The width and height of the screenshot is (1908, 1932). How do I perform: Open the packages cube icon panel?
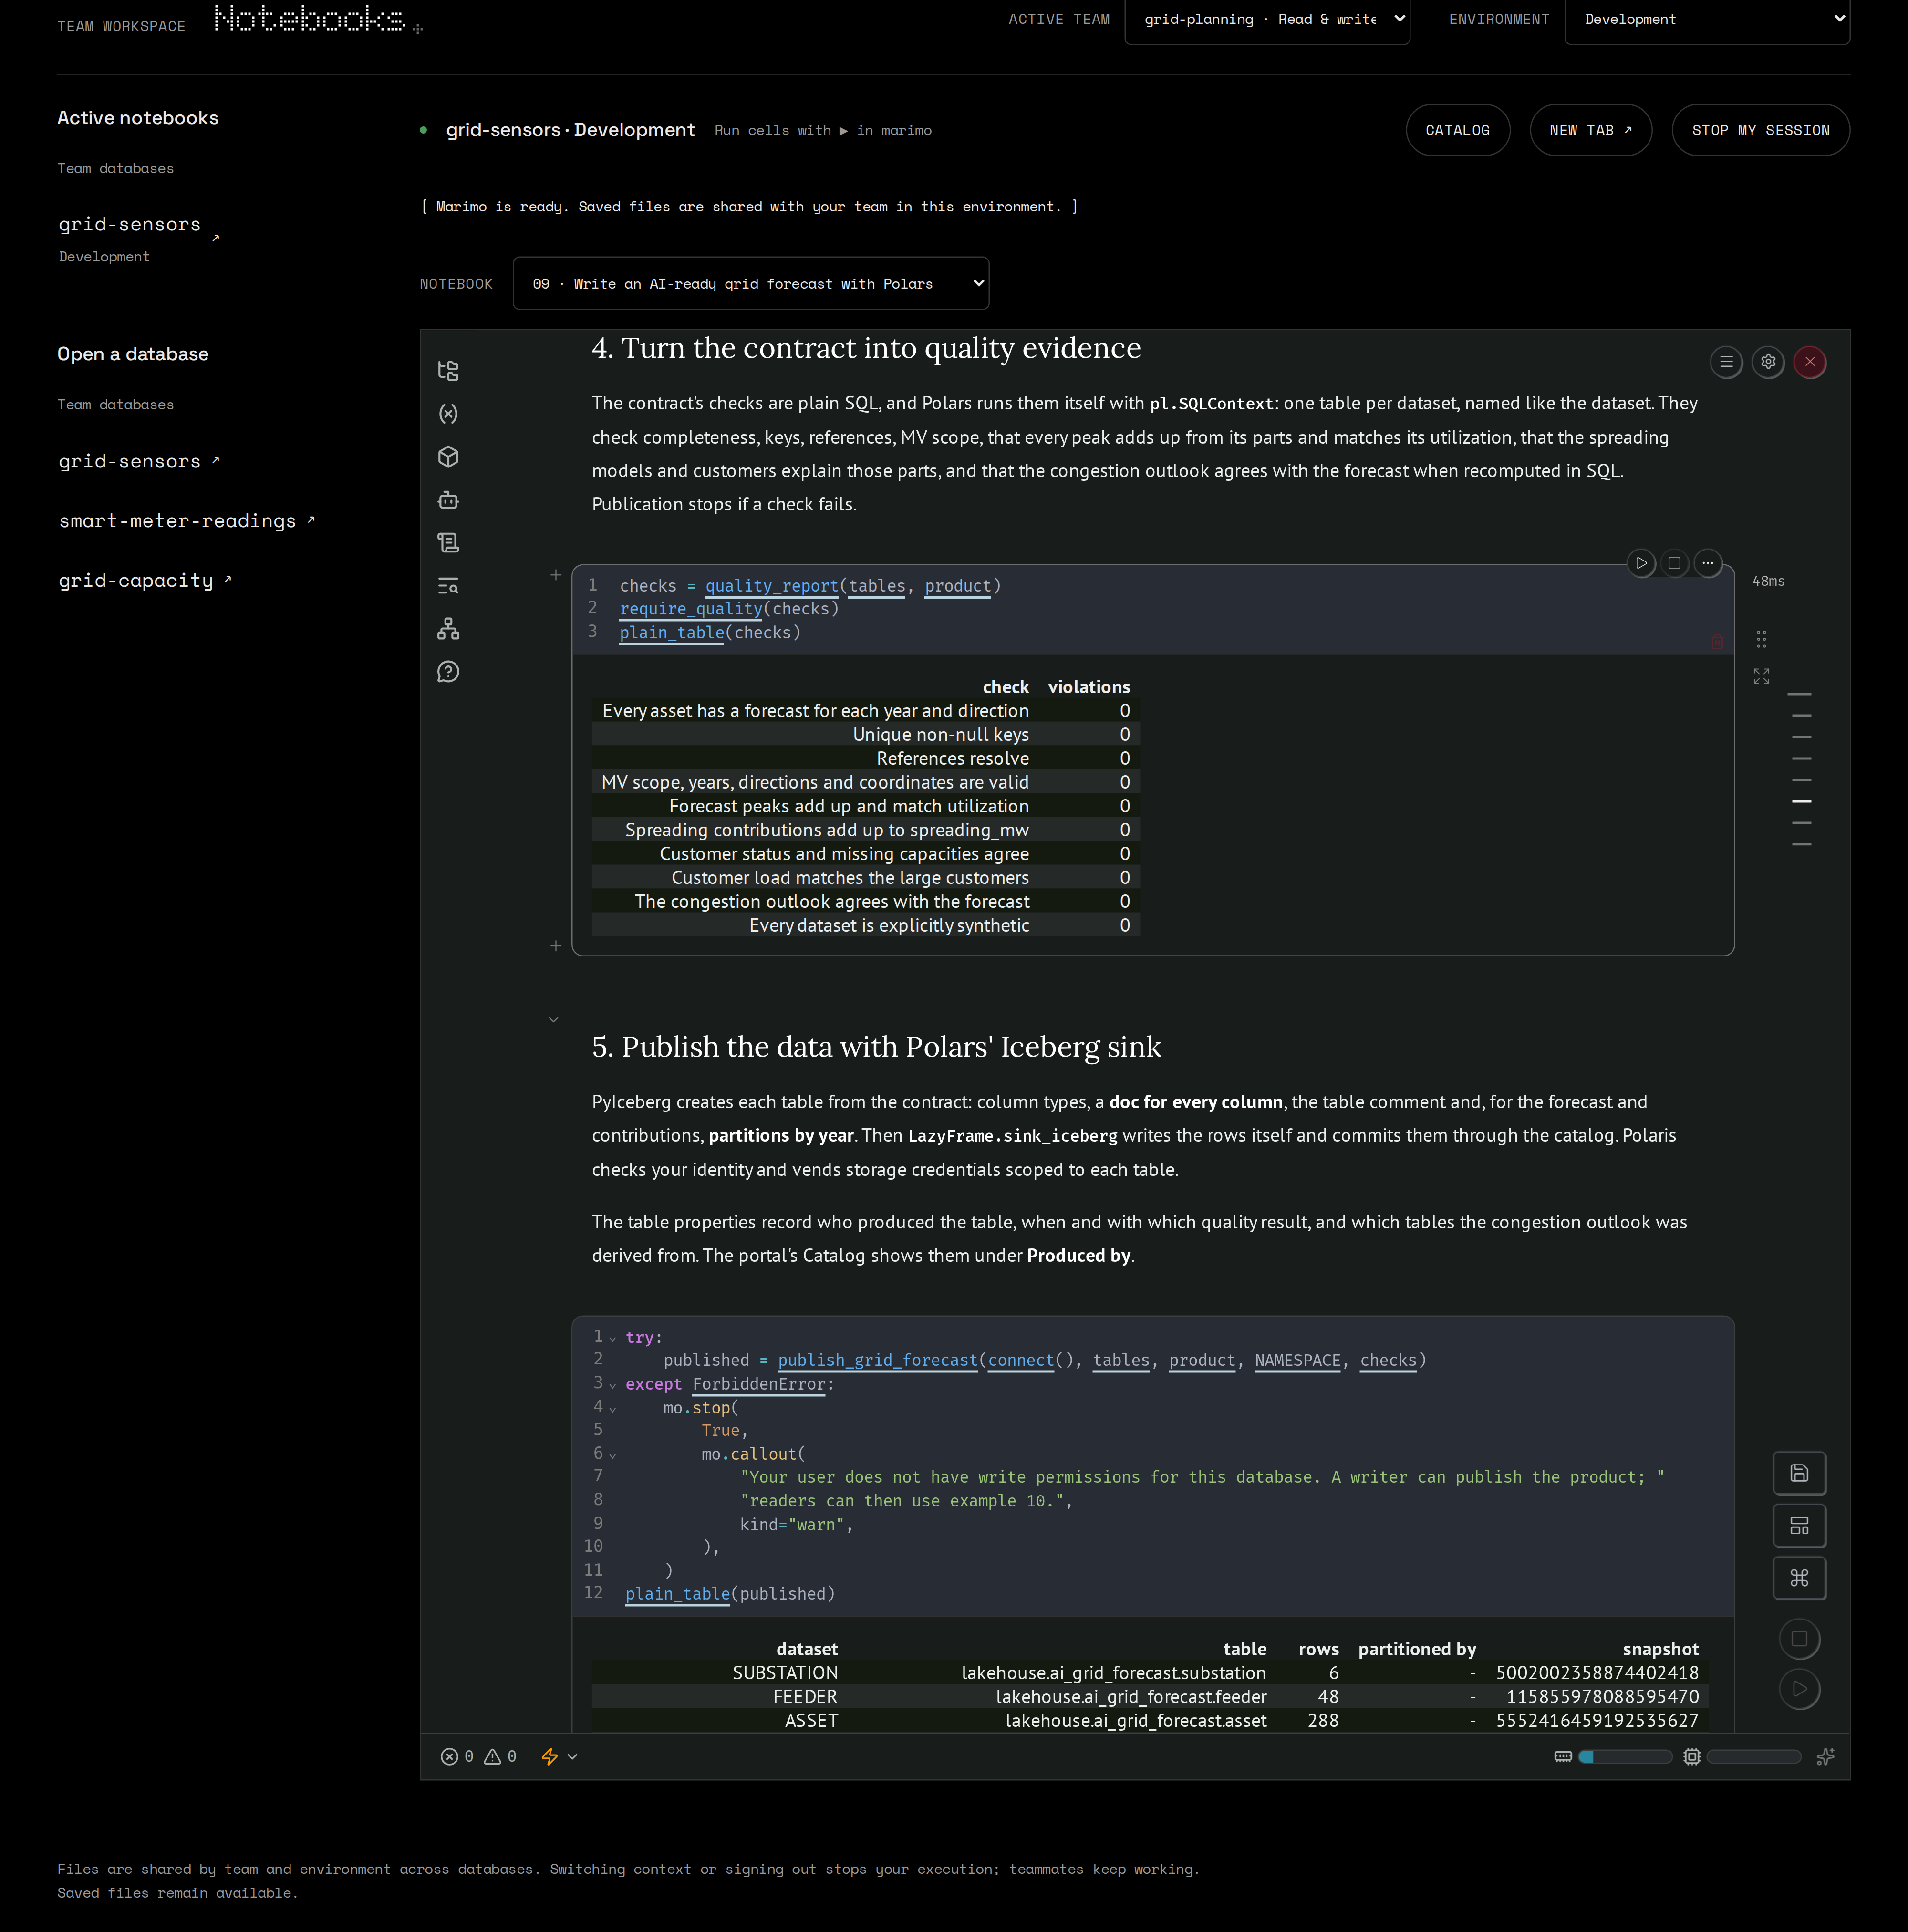448,457
